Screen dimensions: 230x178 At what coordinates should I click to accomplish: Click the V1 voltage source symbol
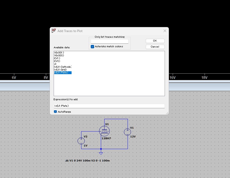128,132
